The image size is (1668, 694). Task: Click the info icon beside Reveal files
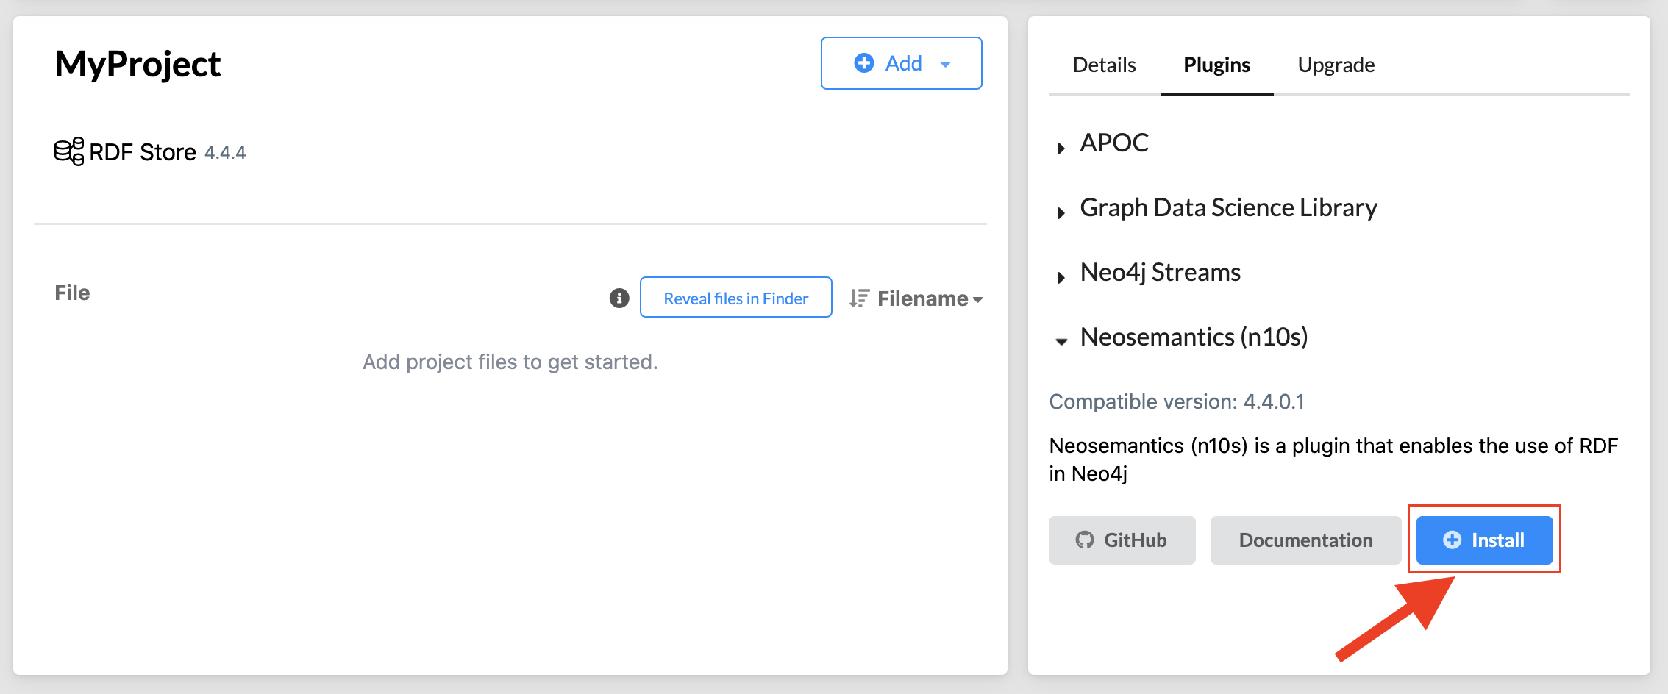tap(619, 298)
